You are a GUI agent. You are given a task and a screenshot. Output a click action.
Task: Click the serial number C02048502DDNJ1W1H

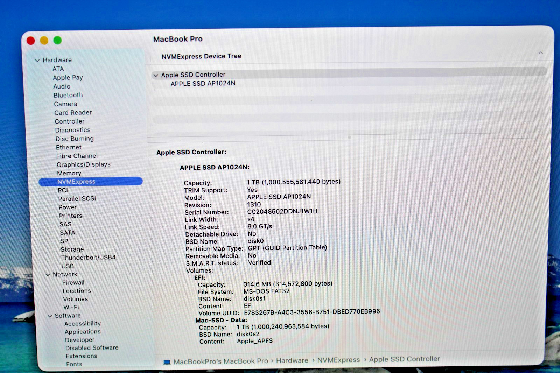pos(282,211)
